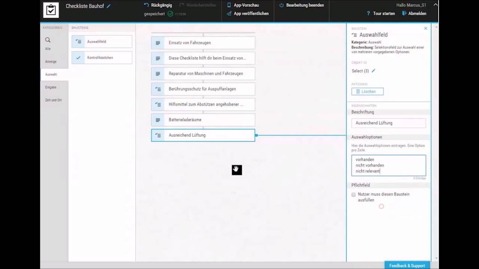Click the Kontrollkästchen checkmark icon

[78, 58]
